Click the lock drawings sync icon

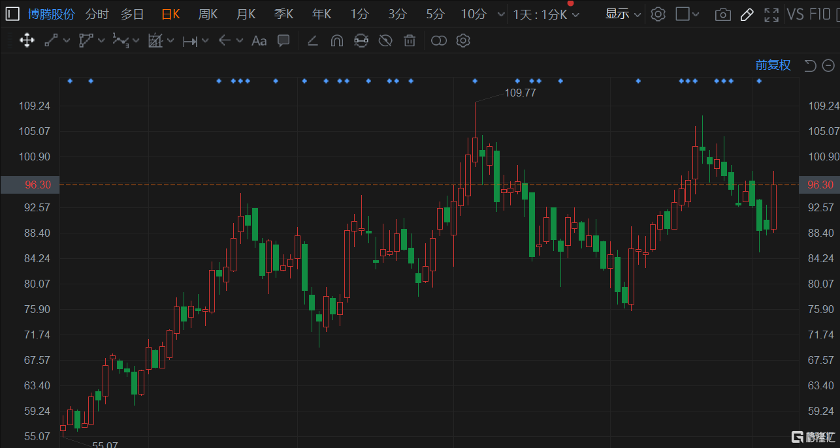pos(361,41)
